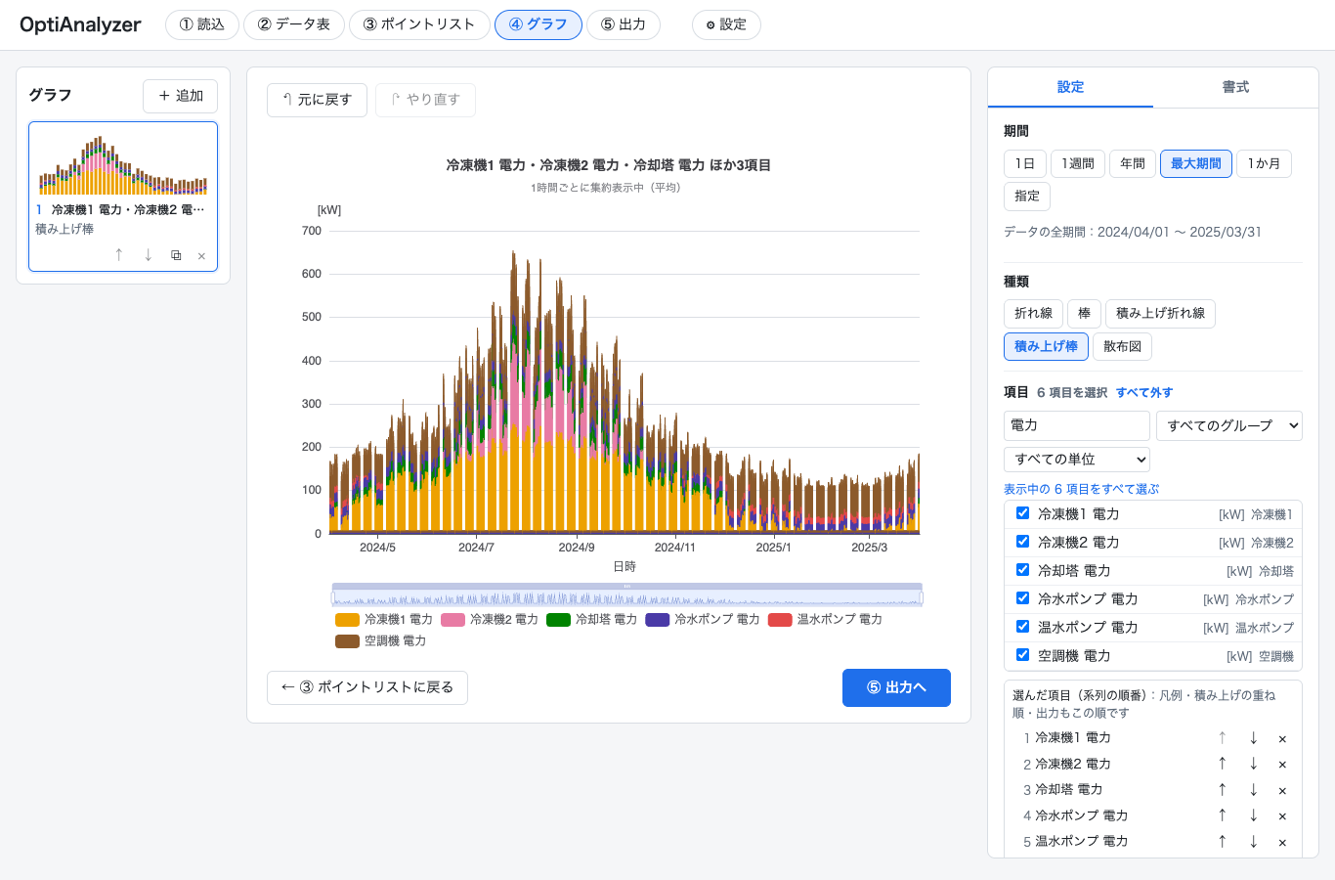Set period to 1週間
Image resolution: width=1335 pixels, height=880 pixels.
point(1078,163)
